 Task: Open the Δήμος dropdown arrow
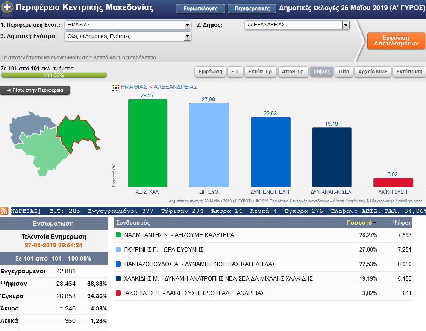[x=346, y=25]
